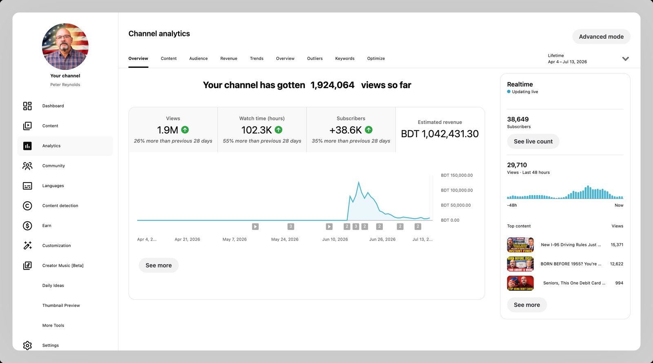The height and width of the screenshot is (363, 653).
Task: Click green up arrow beside 102.3K watch time
Action: (278, 130)
